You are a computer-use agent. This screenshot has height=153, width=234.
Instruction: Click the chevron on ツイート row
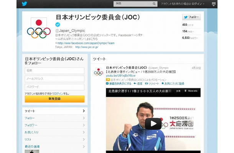[x=84, y=111]
